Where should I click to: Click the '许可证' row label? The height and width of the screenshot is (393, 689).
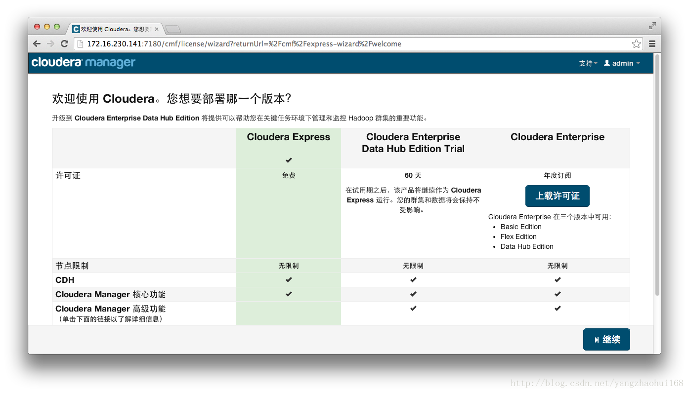[68, 175]
